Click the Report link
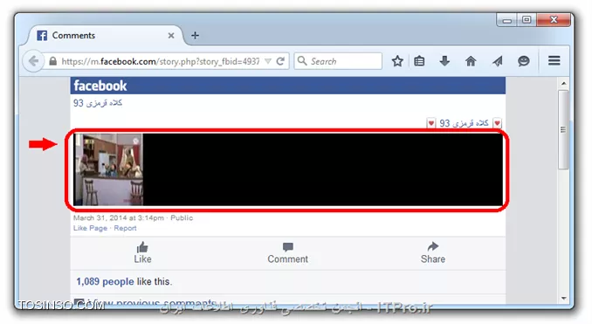This screenshot has height=324, width=592. (125, 228)
